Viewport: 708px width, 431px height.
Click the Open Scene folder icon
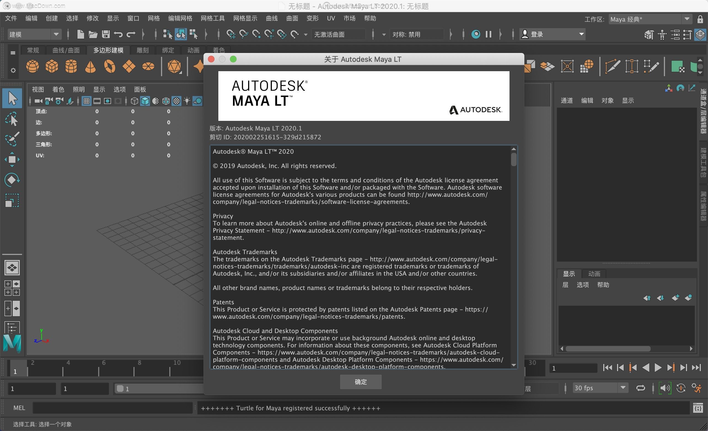[x=93, y=34]
